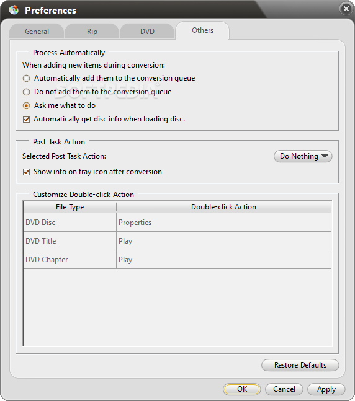This screenshot has width=355, height=401.
Task: Click the Double-click Action column header
Action: coord(223,207)
